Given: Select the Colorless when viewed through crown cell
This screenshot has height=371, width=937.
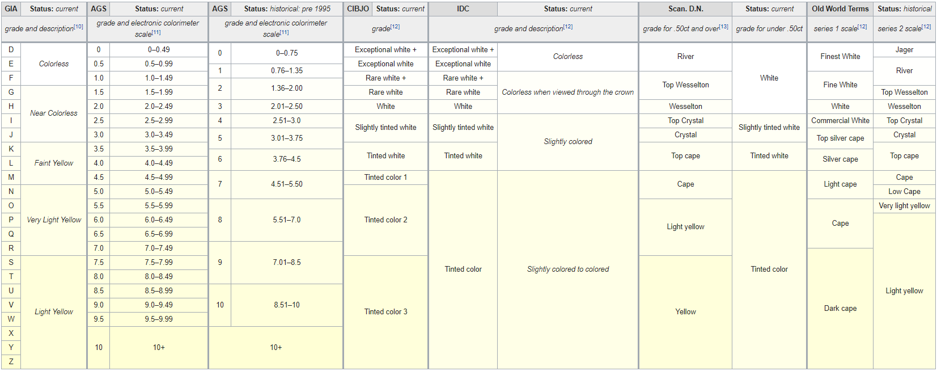Looking at the screenshot, I should point(567,92).
